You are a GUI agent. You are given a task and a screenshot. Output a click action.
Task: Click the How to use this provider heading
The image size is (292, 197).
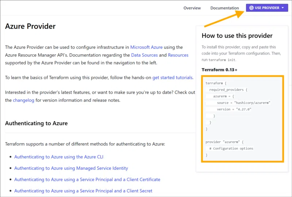click(x=237, y=36)
